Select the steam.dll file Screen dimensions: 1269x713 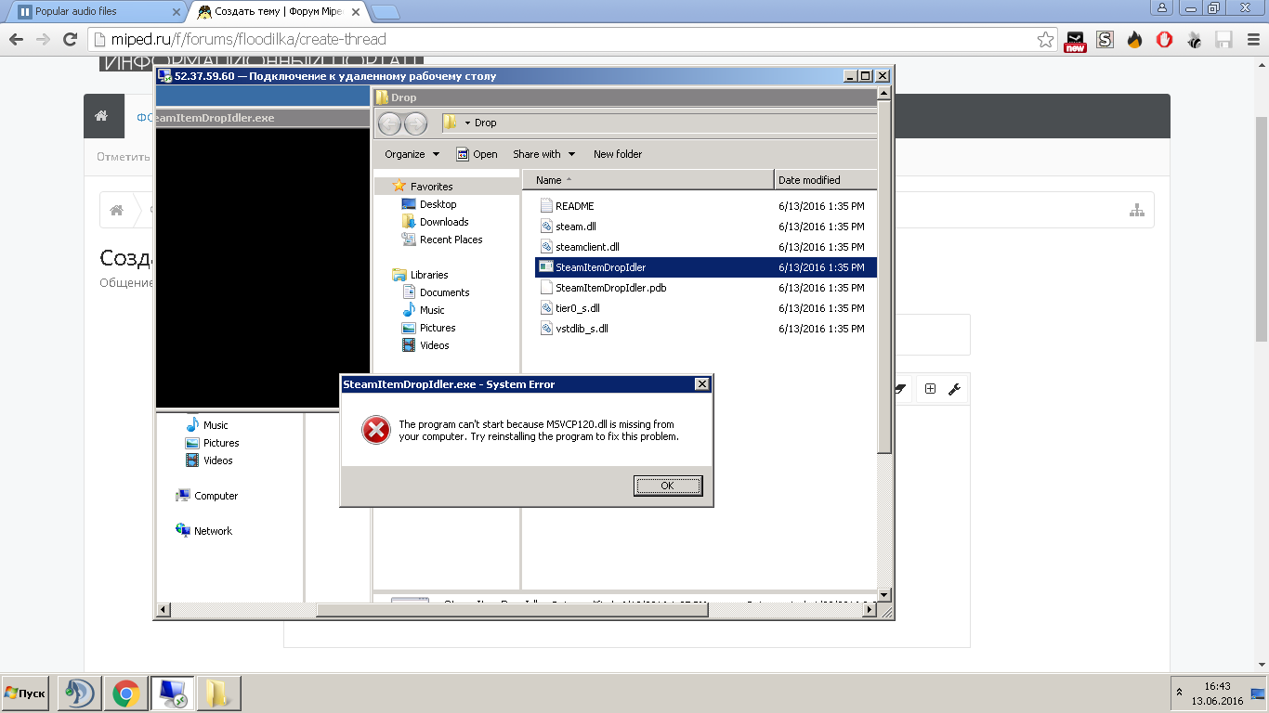point(576,227)
